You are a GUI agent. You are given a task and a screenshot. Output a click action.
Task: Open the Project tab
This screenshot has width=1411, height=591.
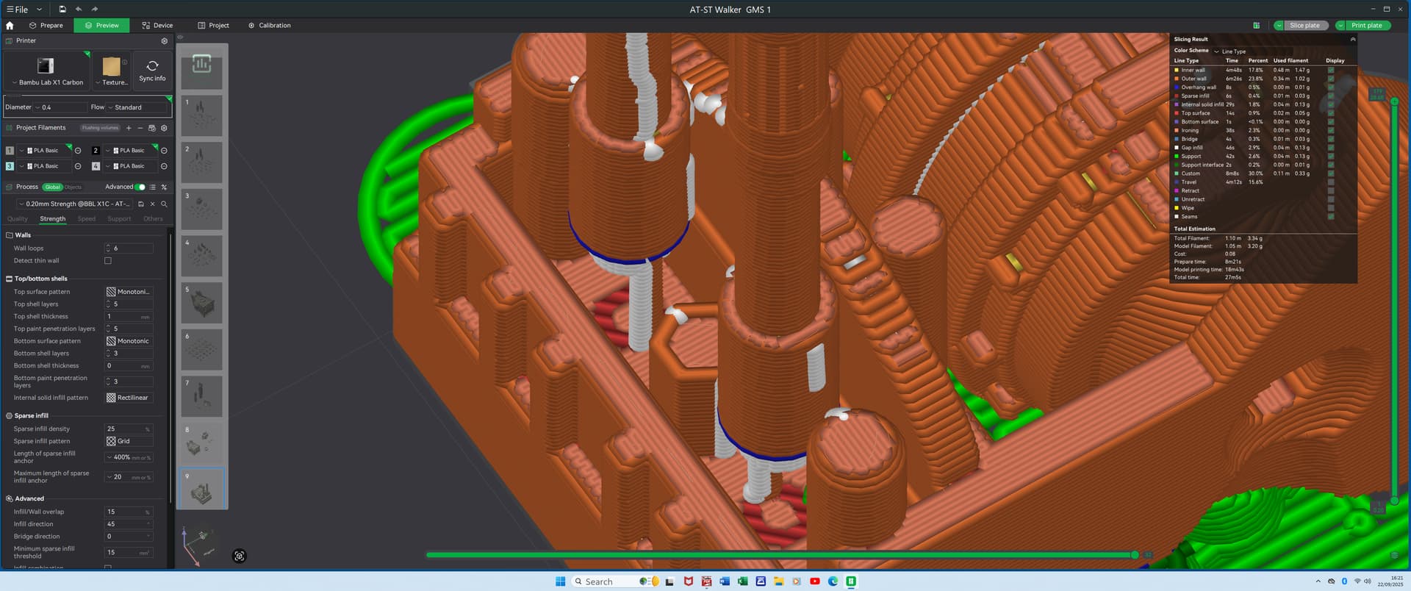(213, 26)
